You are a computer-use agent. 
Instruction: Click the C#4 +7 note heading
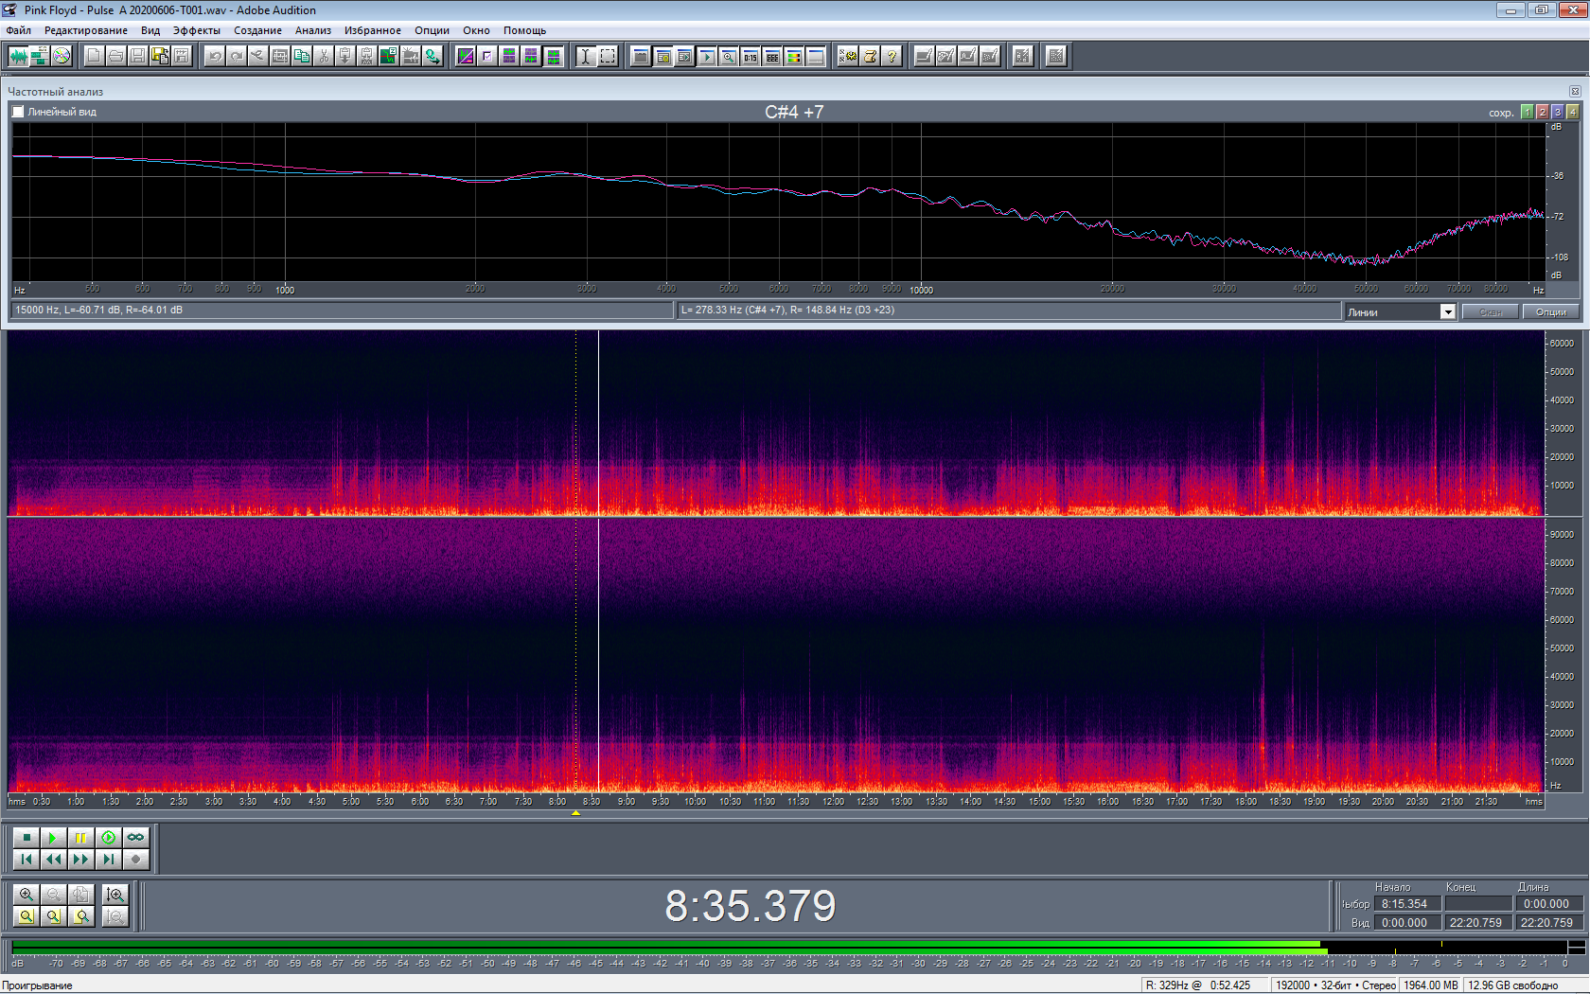(794, 112)
